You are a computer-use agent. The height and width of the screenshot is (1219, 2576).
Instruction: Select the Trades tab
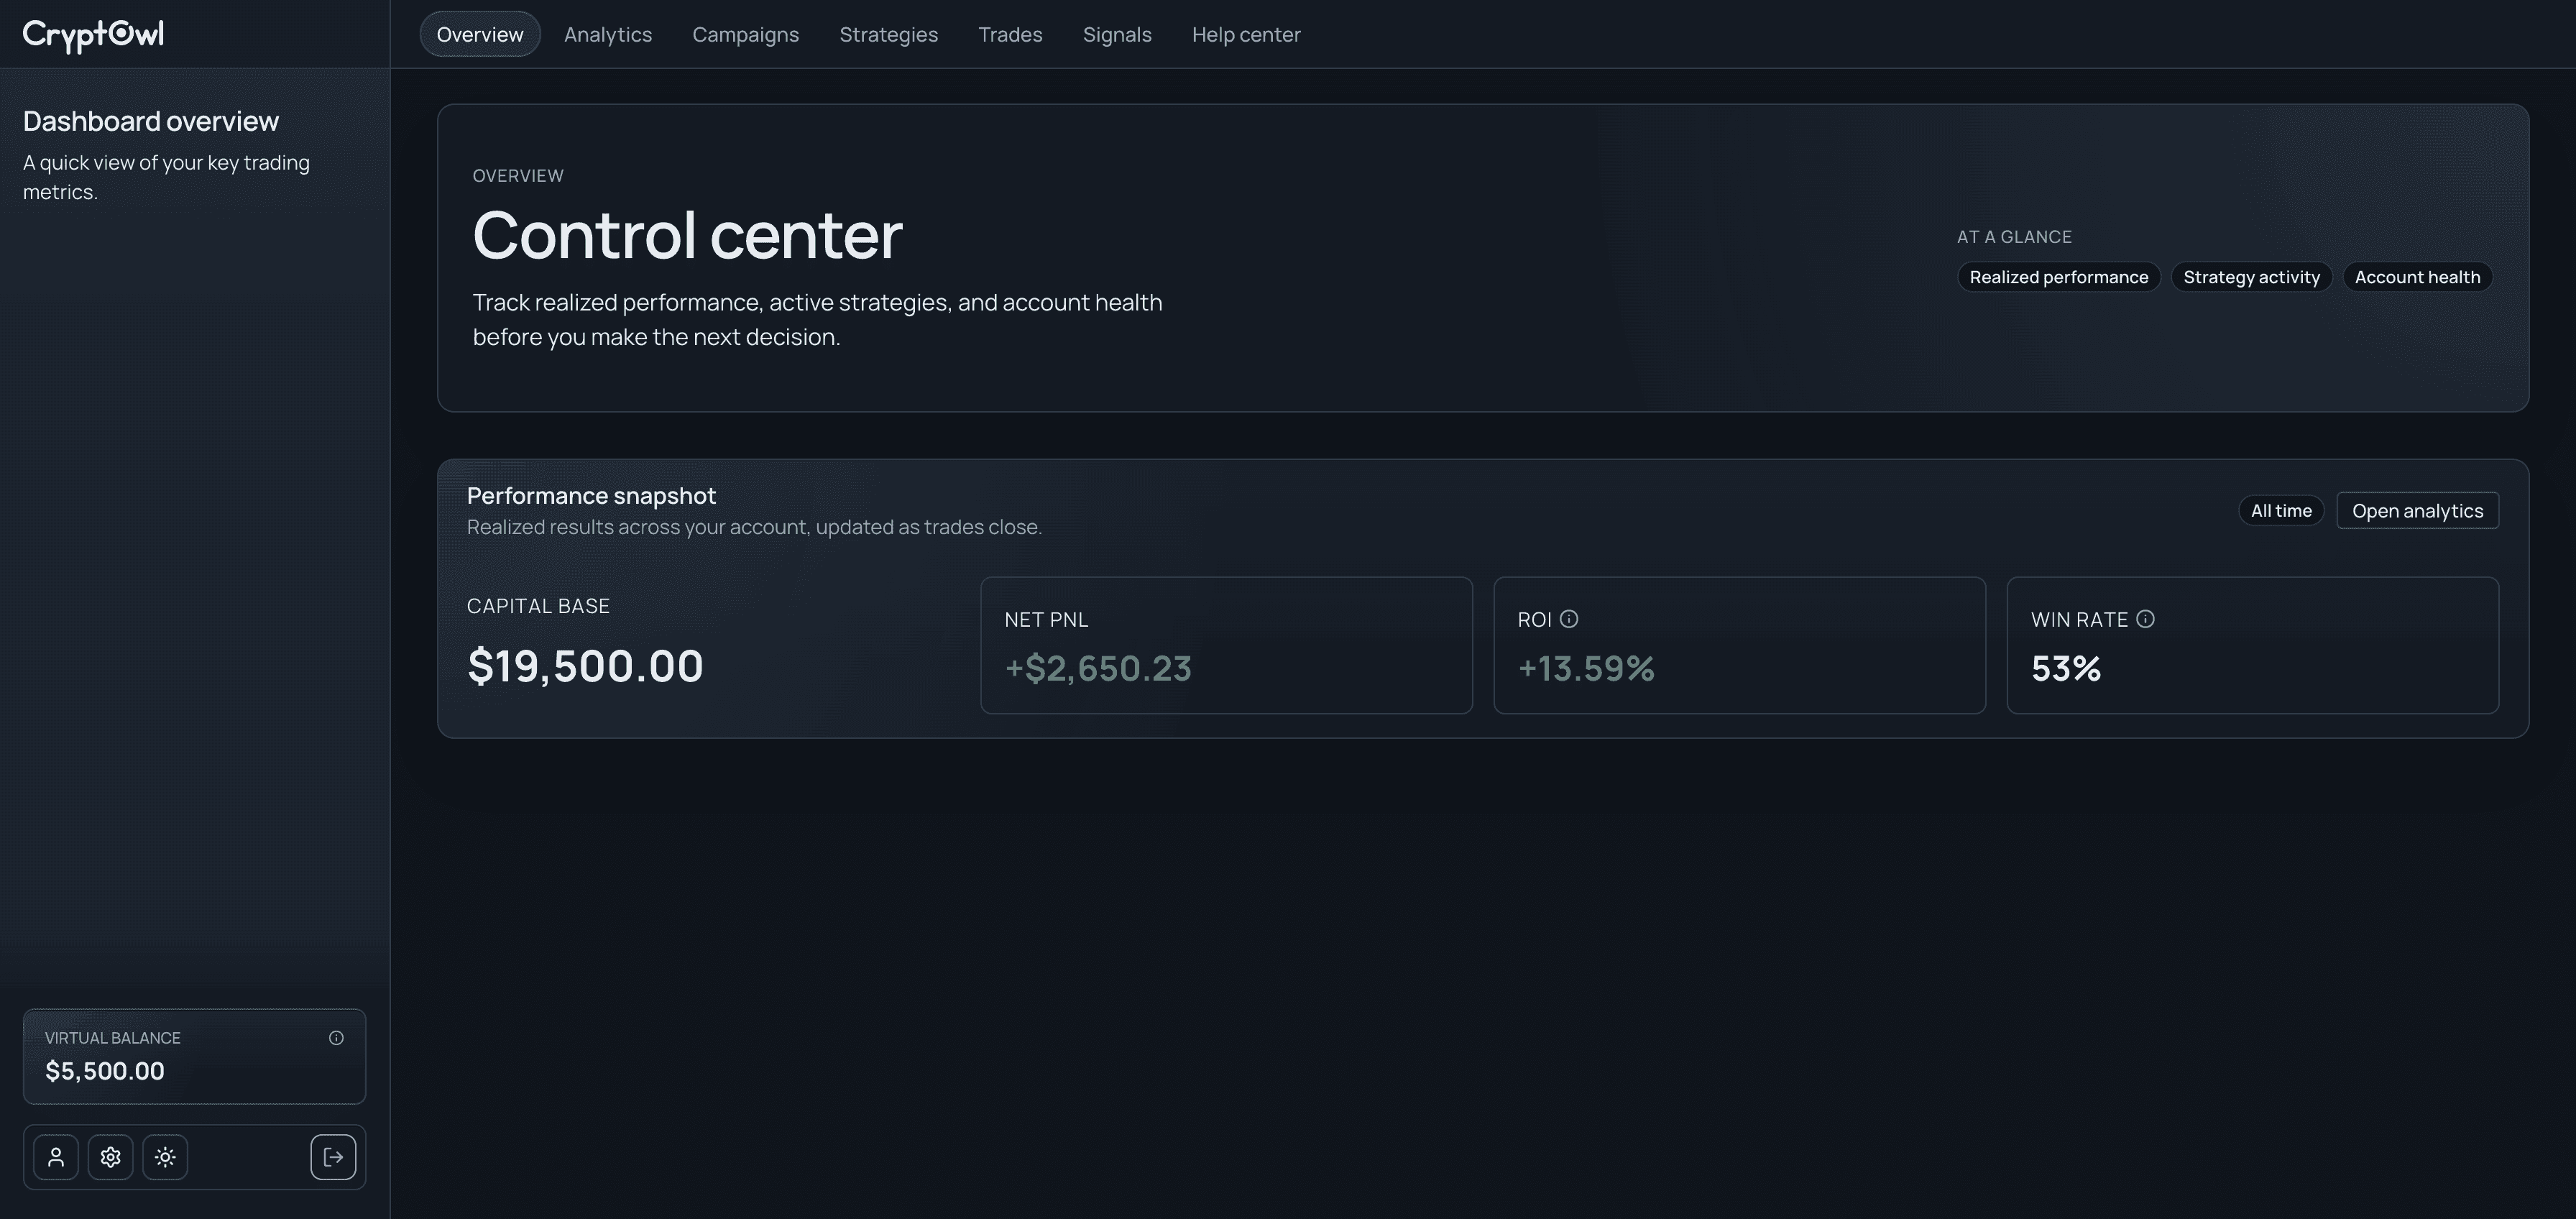tap(1010, 34)
